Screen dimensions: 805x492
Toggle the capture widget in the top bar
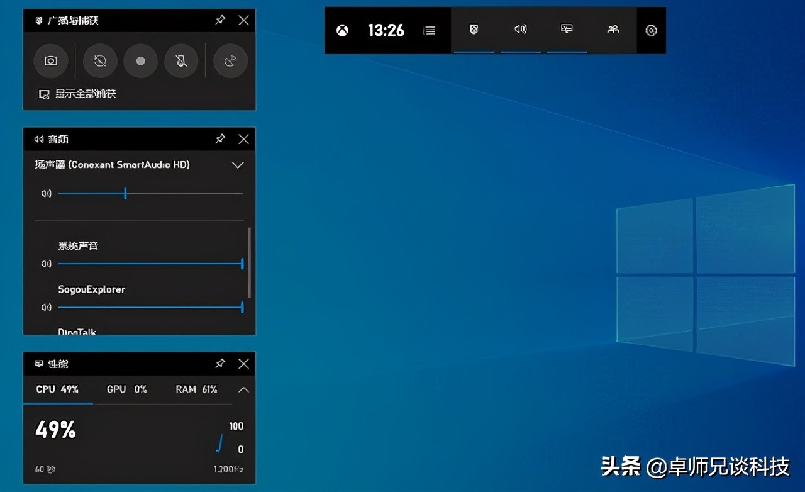[x=474, y=30]
